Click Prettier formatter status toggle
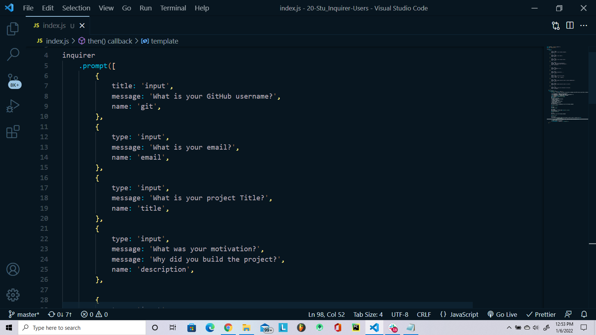Image resolution: width=596 pixels, height=335 pixels. [x=541, y=314]
